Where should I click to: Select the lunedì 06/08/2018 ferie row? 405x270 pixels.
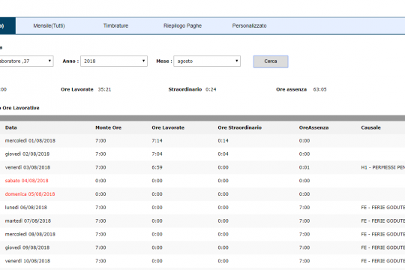pos(202,208)
